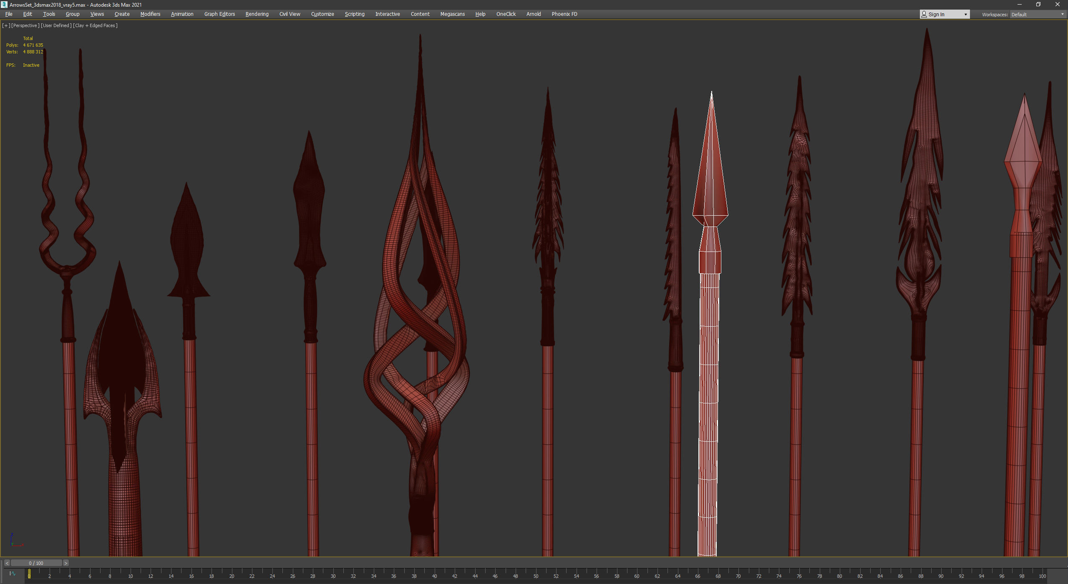Click the Polys count 4 671 635

tap(33, 45)
